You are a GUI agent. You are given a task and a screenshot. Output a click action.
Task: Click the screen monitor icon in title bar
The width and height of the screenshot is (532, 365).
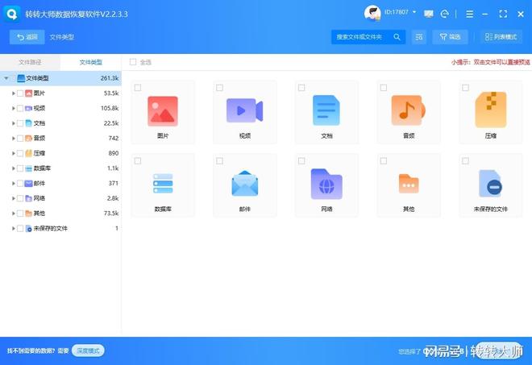pos(429,14)
